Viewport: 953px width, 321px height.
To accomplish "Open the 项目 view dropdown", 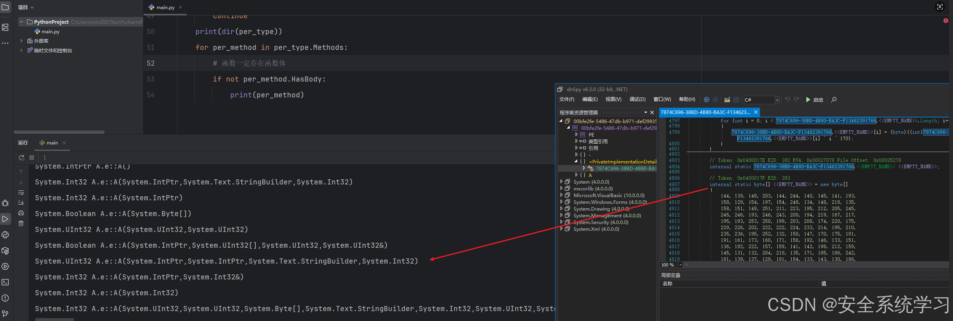I will (x=26, y=8).
